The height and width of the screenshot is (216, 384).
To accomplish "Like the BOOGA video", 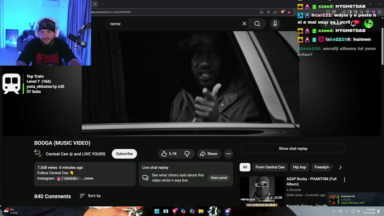I will pos(169,154).
